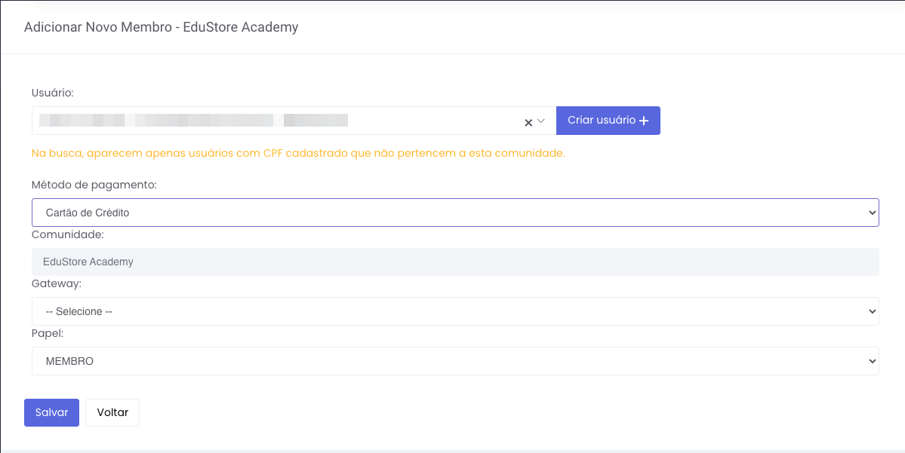Click the Papel select arrow icon
This screenshot has width=905, height=453.
[872, 361]
